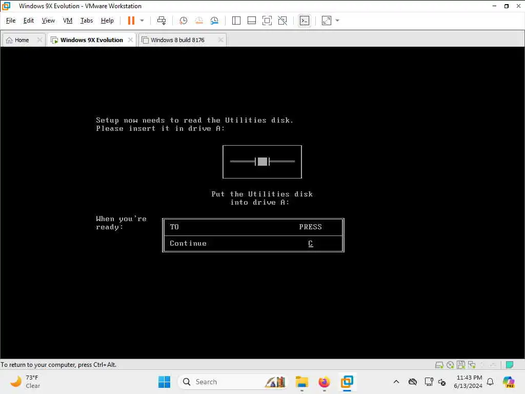Open the notifications bell

[x=490, y=382]
